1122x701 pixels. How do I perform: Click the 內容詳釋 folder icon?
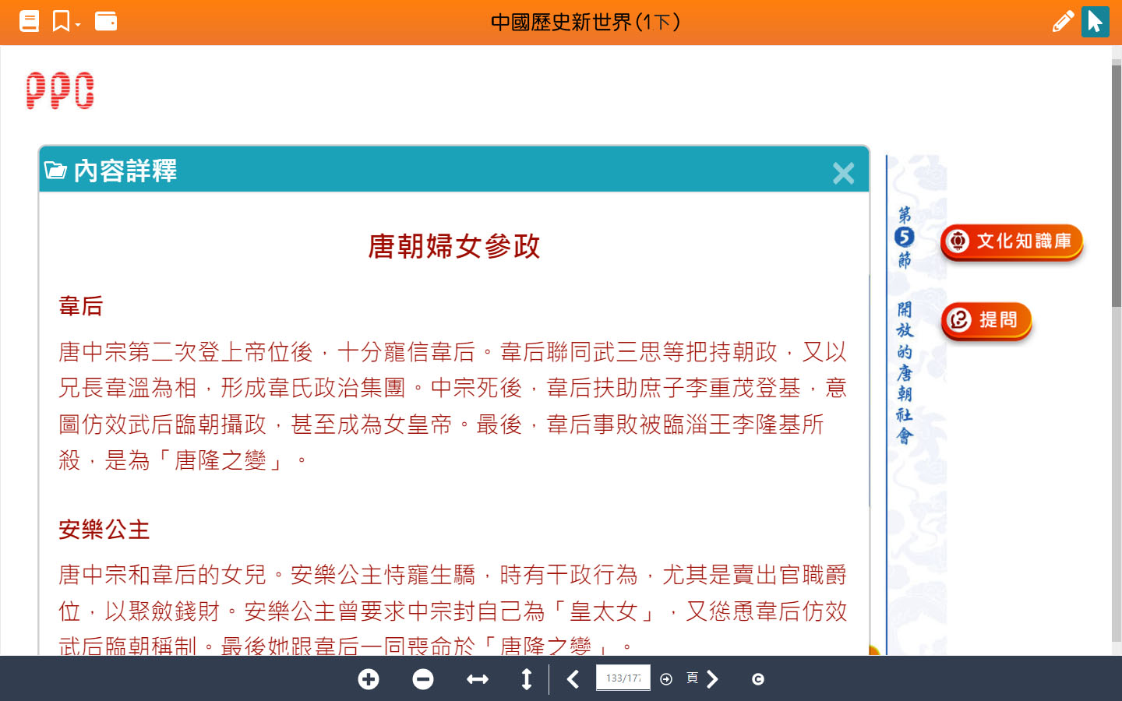pyautogui.click(x=55, y=171)
